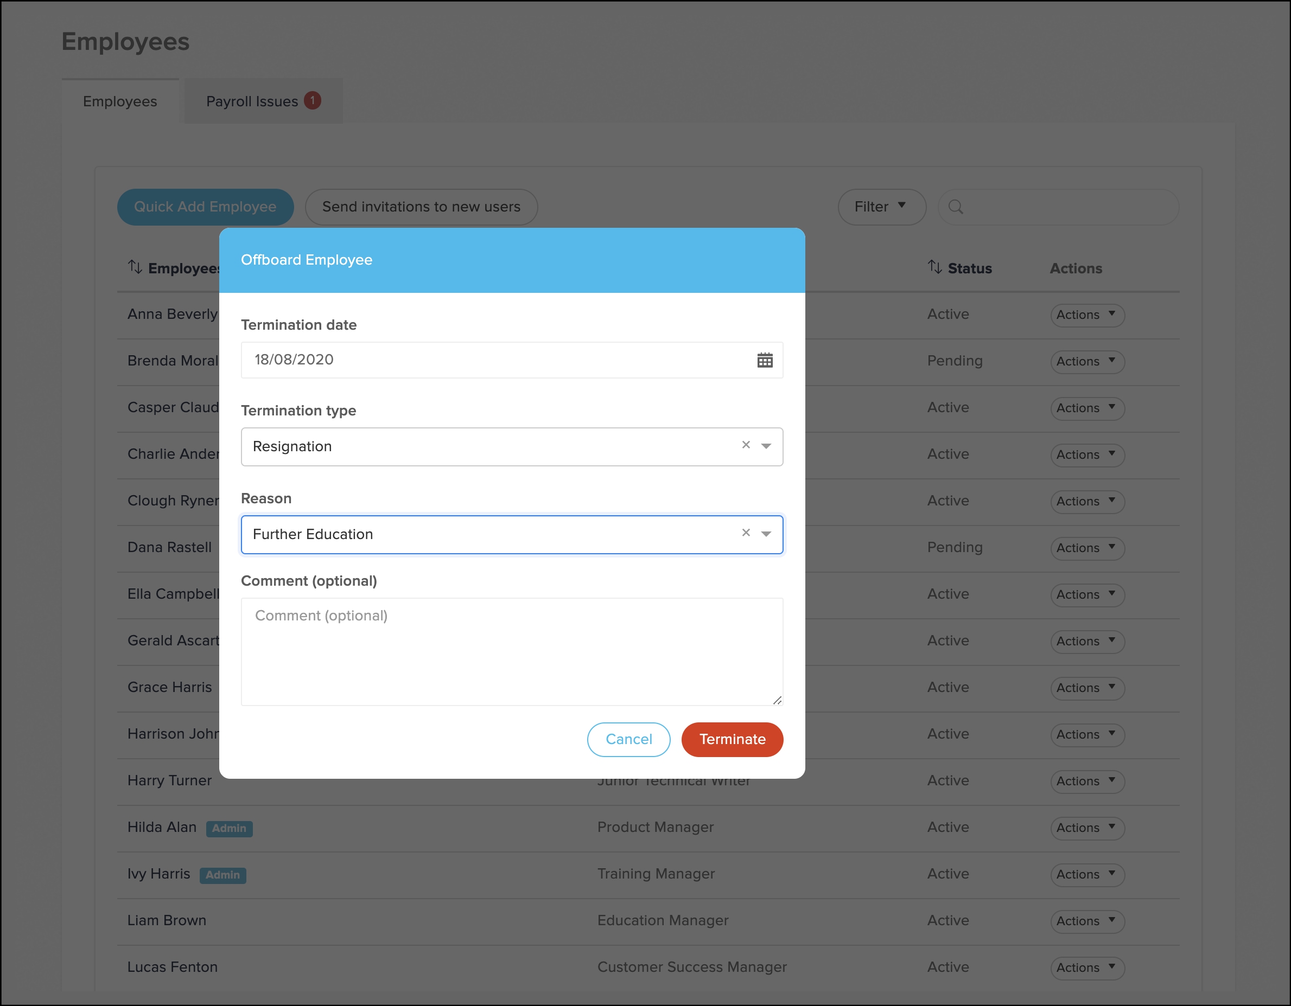Image resolution: width=1291 pixels, height=1006 pixels.
Task: Click the search magnifier icon
Action: [x=955, y=207]
